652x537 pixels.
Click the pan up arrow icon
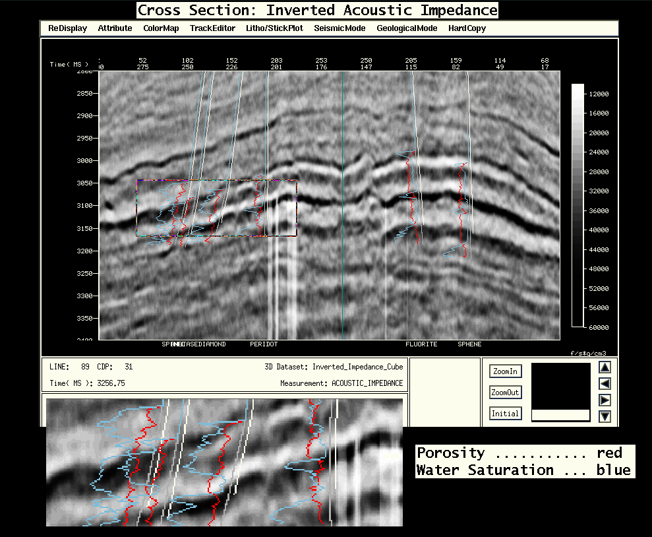(605, 367)
